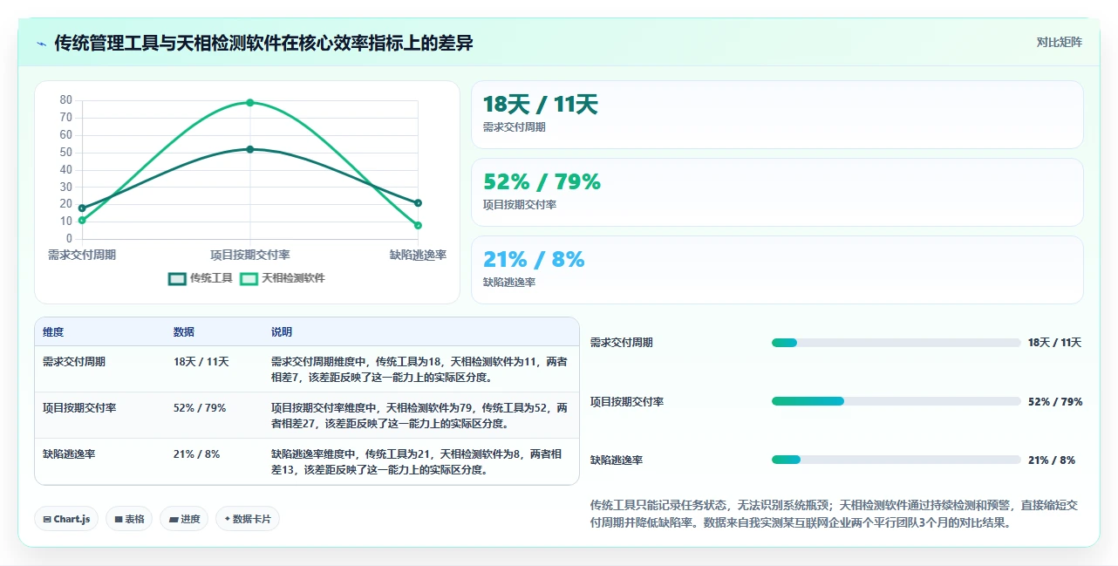
Task: Click the 天相检测软件 point at 缺陷逃逸率
Action: [418, 225]
